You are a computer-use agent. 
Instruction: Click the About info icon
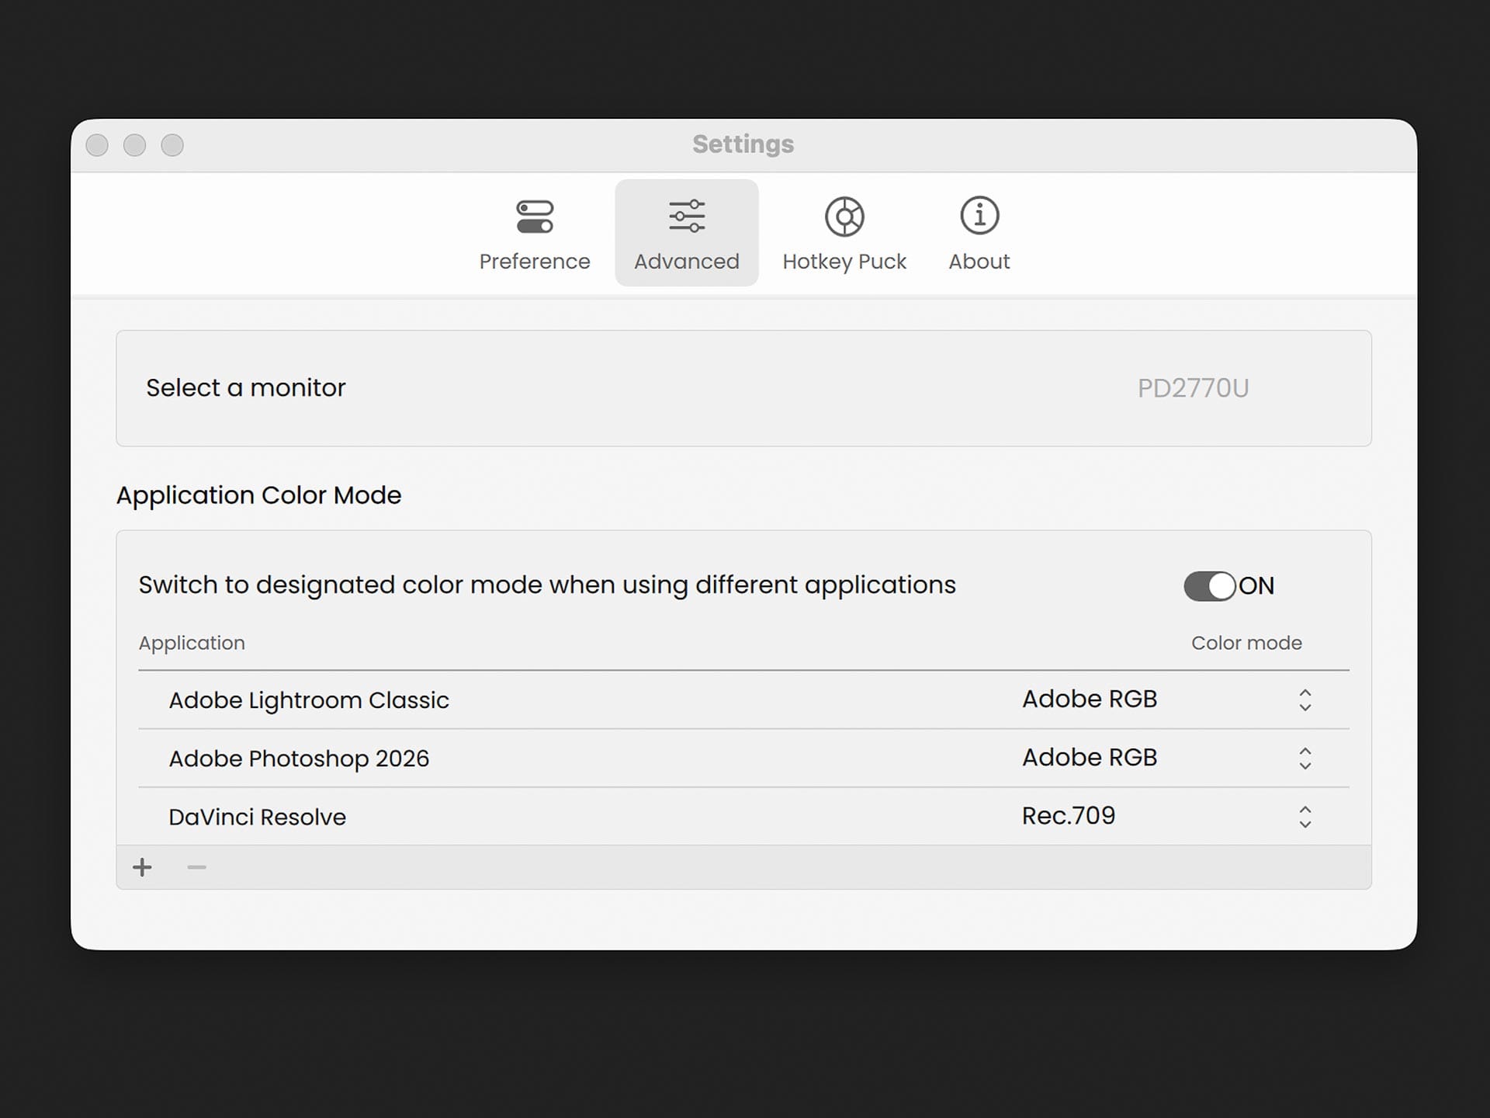click(979, 215)
